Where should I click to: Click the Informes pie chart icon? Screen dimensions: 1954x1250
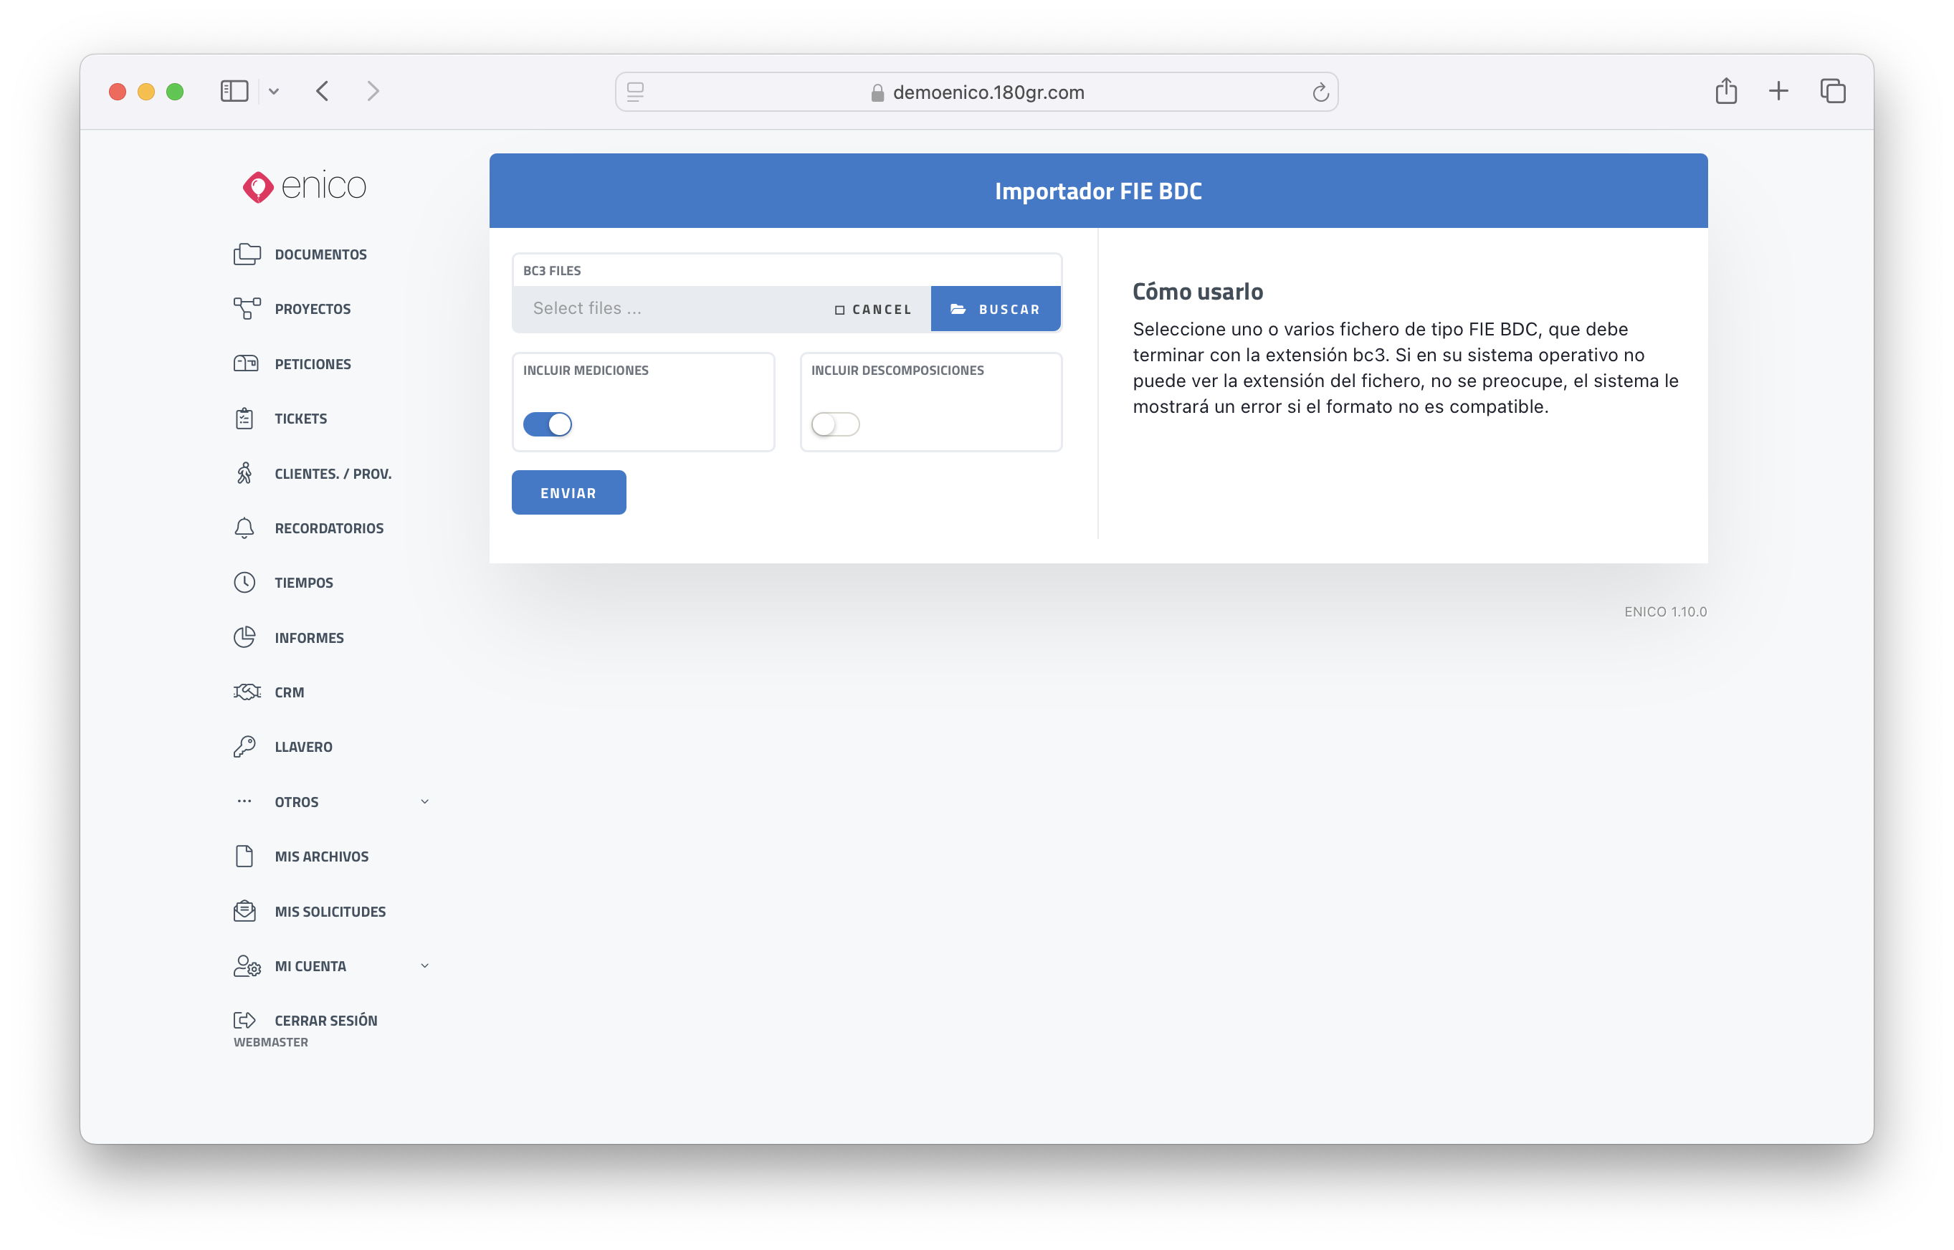click(244, 637)
